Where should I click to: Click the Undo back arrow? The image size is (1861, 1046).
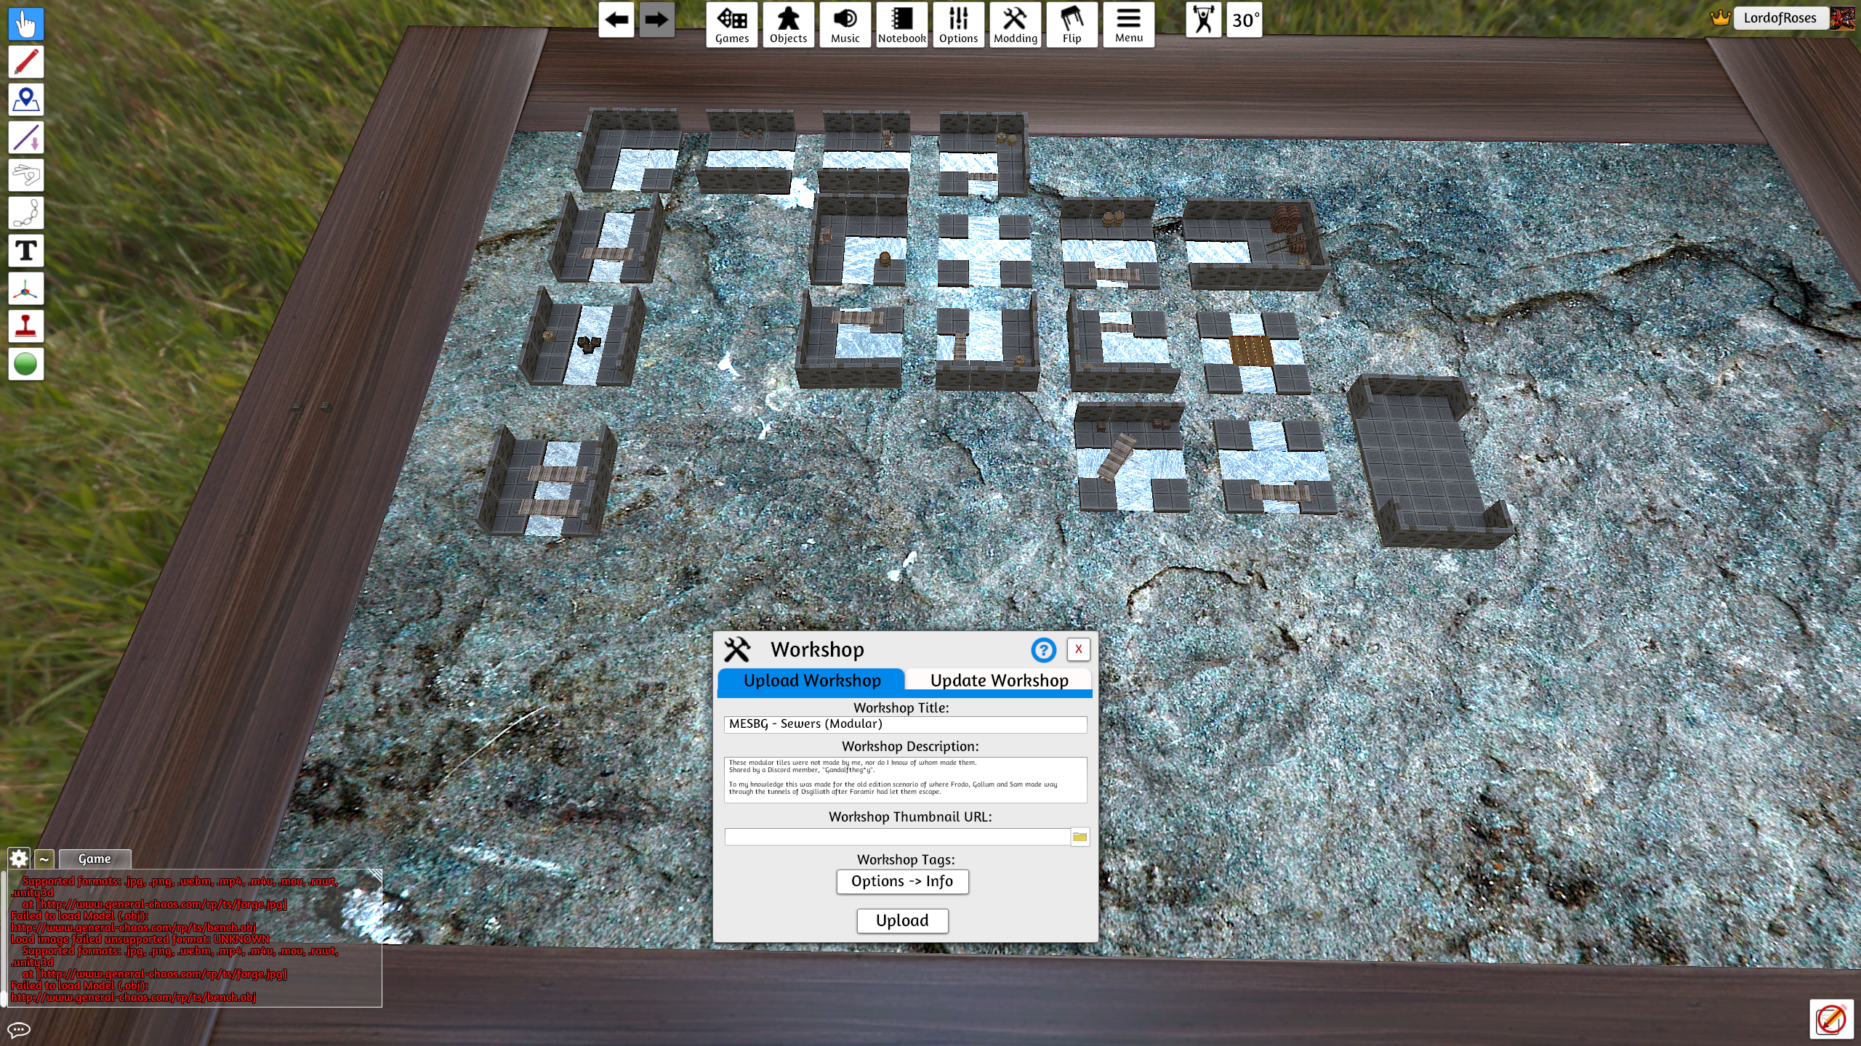[616, 20]
